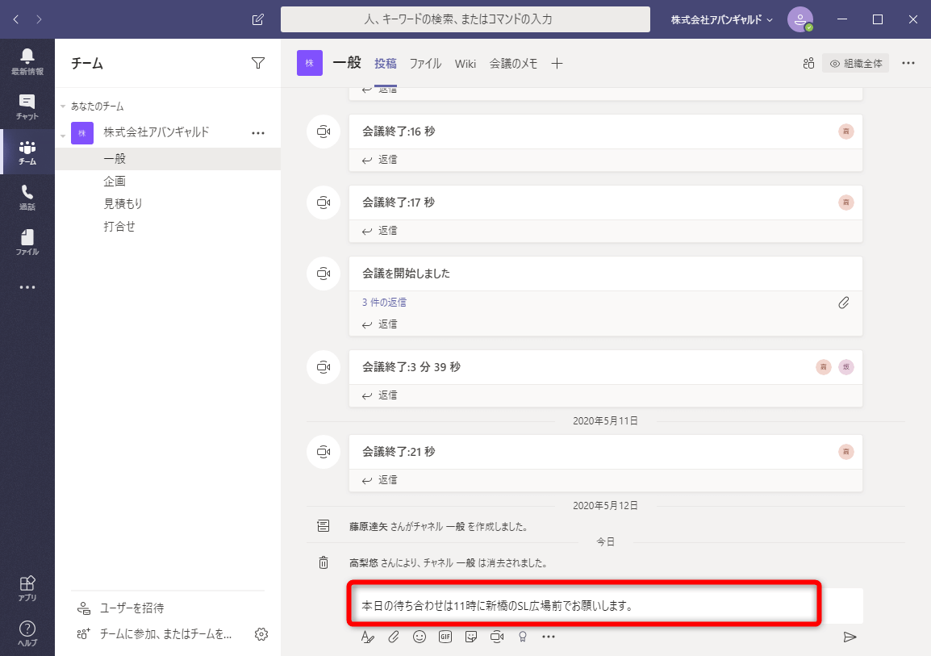The image size is (931, 656).
Task: Send the message with arrow icon
Action: pos(850,637)
